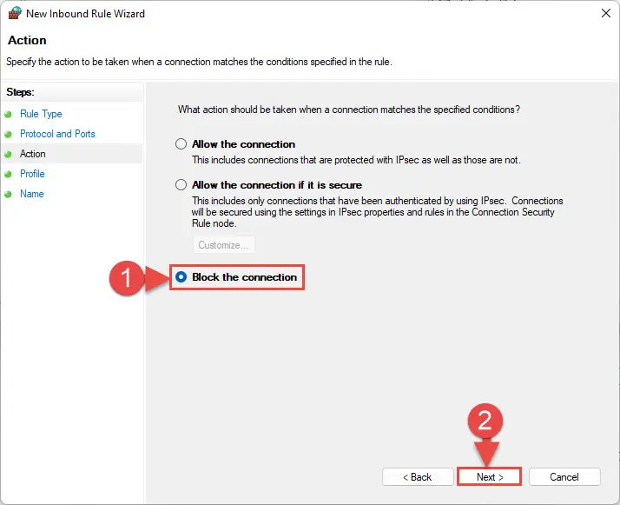Select the current Action step entry

[33, 154]
